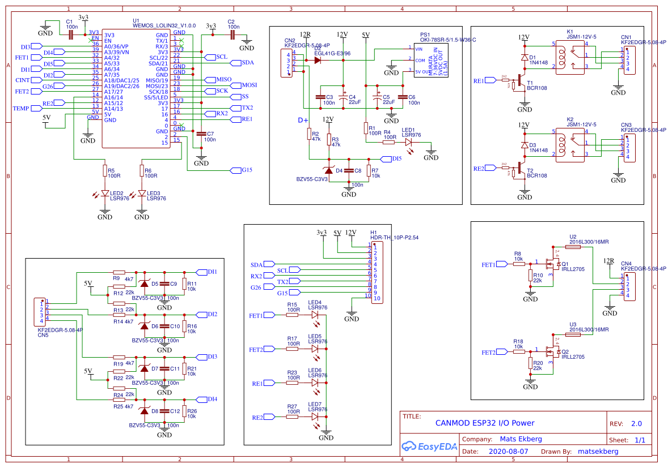
Task: Click MOSFET Q1 IRLL2705 symbol
Action: coord(551,263)
